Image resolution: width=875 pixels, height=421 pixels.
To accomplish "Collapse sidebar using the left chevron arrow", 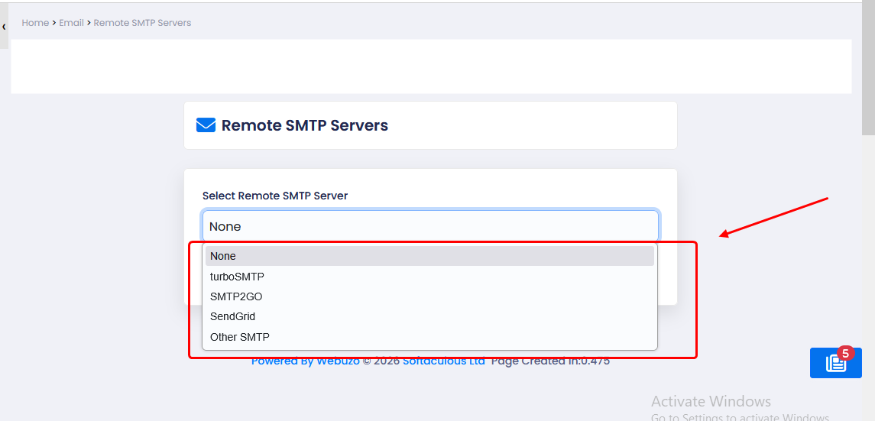I will pyautogui.click(x=4, y=27).
